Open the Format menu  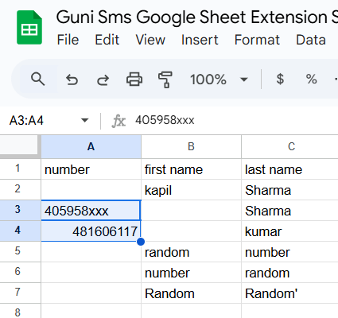(x=257, y=40)
